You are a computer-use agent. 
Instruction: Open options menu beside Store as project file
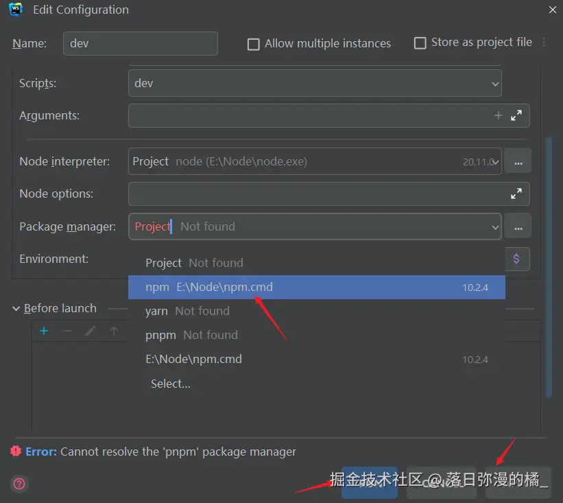(x=544, y=43)
